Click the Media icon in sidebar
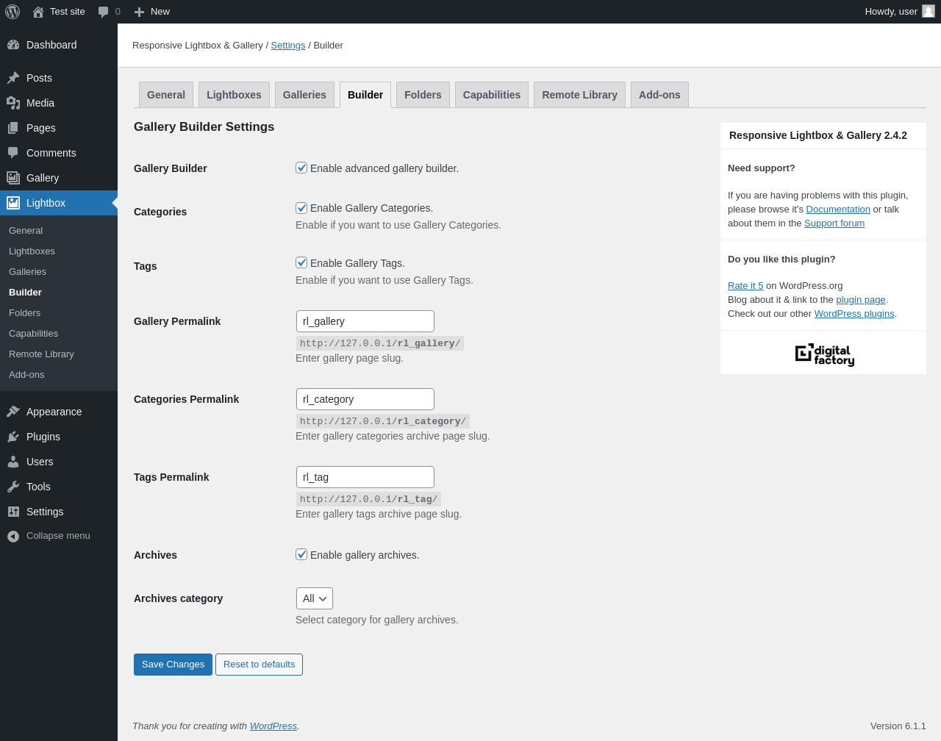 (x=13, y=103)
